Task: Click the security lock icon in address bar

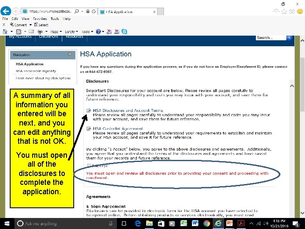Action: pyautogui.click(x=88, y=11)
